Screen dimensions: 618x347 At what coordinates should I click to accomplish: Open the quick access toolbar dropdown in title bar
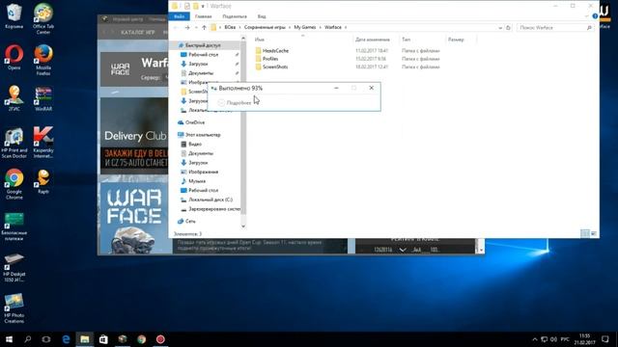point(203,7)
